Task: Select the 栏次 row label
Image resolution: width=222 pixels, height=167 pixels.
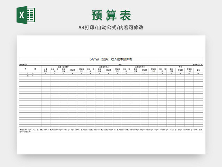Action: [x=30, y=73]
